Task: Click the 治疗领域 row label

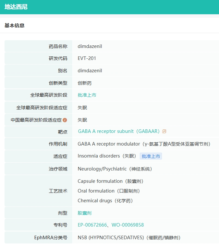Action: tap(58, 169)
